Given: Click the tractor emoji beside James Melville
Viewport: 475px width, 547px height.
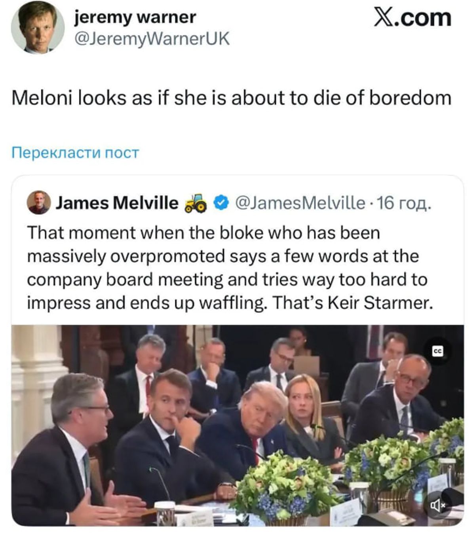Looking at the screenshot, I should (x=196, y=203).
